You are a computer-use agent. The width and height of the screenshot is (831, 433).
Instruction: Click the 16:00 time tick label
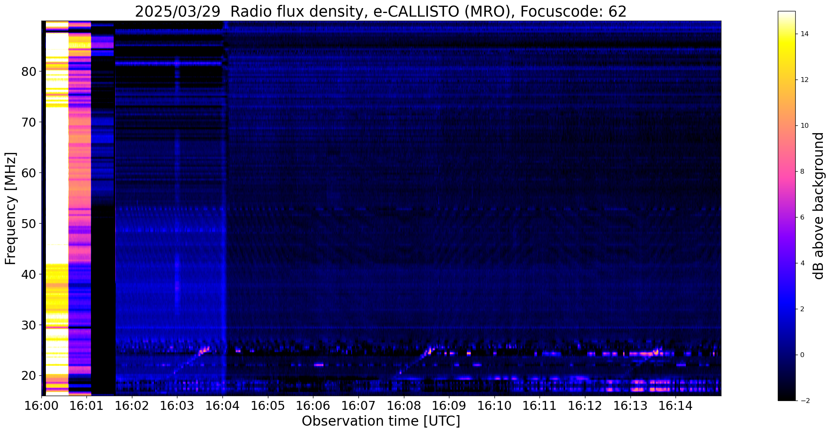(x=41, y=405)
